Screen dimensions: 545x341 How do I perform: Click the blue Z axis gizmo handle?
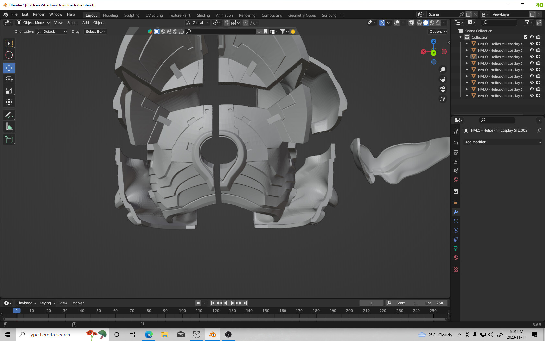tap(434, 41)
